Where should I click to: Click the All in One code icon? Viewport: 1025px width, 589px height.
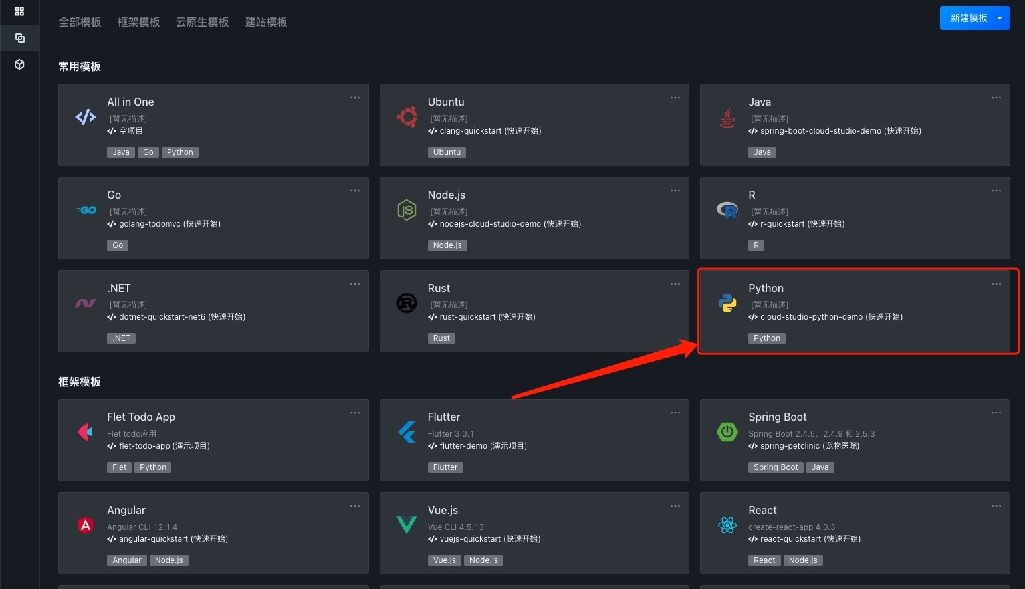[86, 118]
